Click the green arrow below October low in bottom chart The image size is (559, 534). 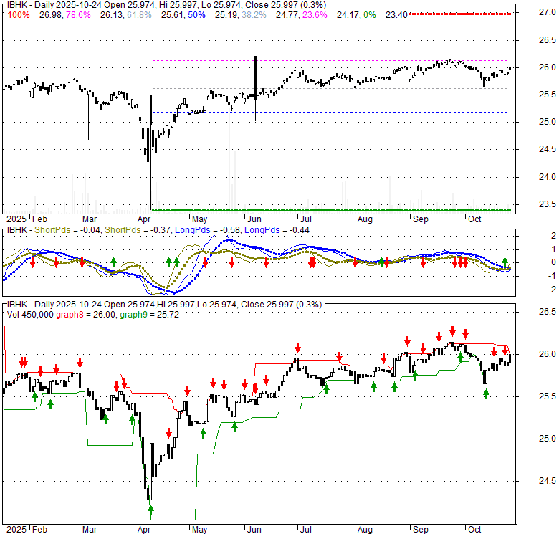pos(486,392)
